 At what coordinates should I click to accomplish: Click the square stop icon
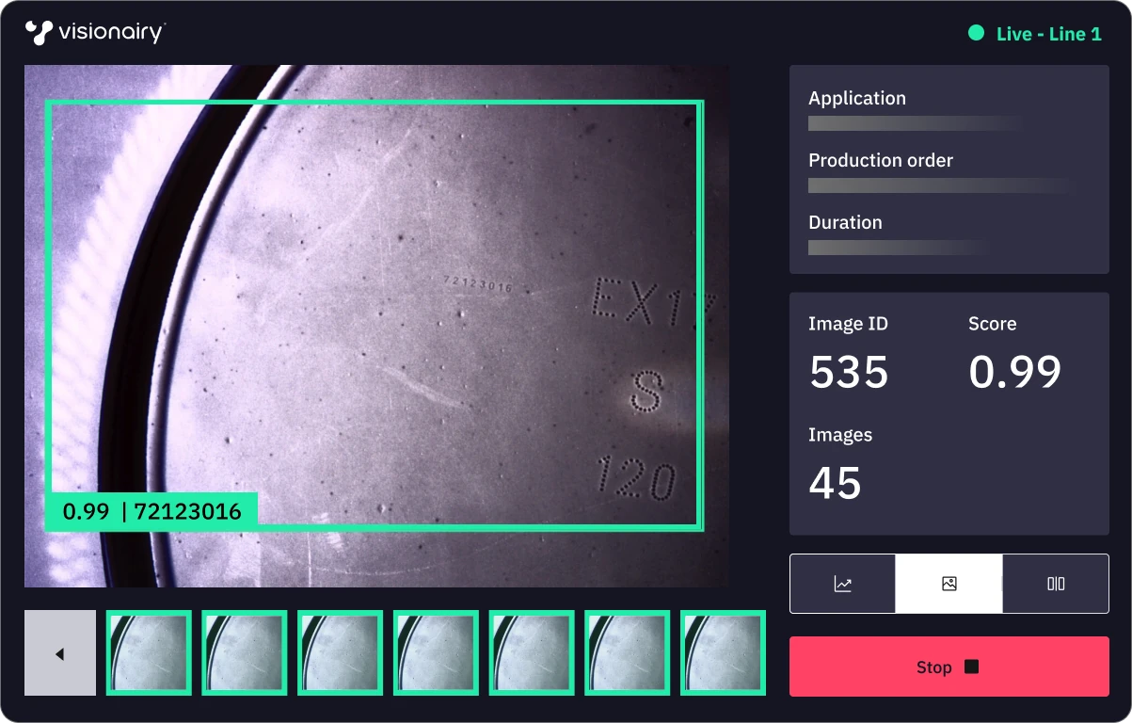coord(972,667)
